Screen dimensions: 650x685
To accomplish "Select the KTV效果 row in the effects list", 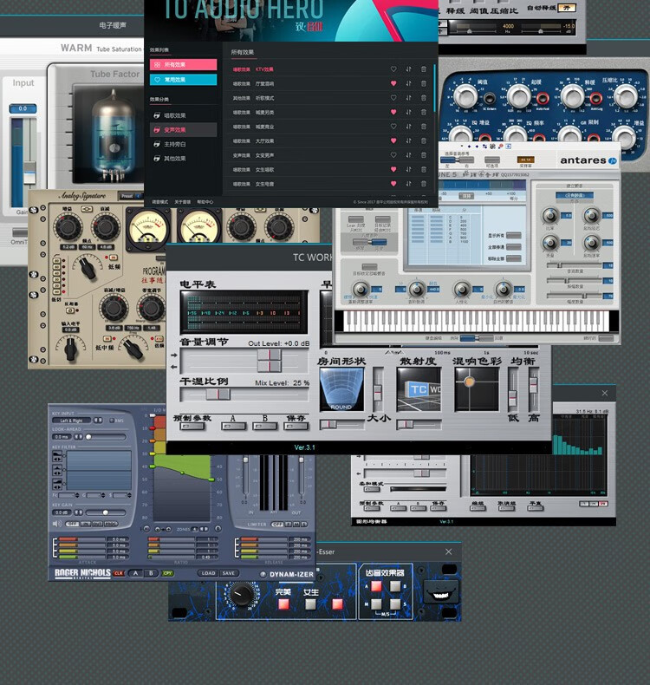I will [x=329, y=69].
